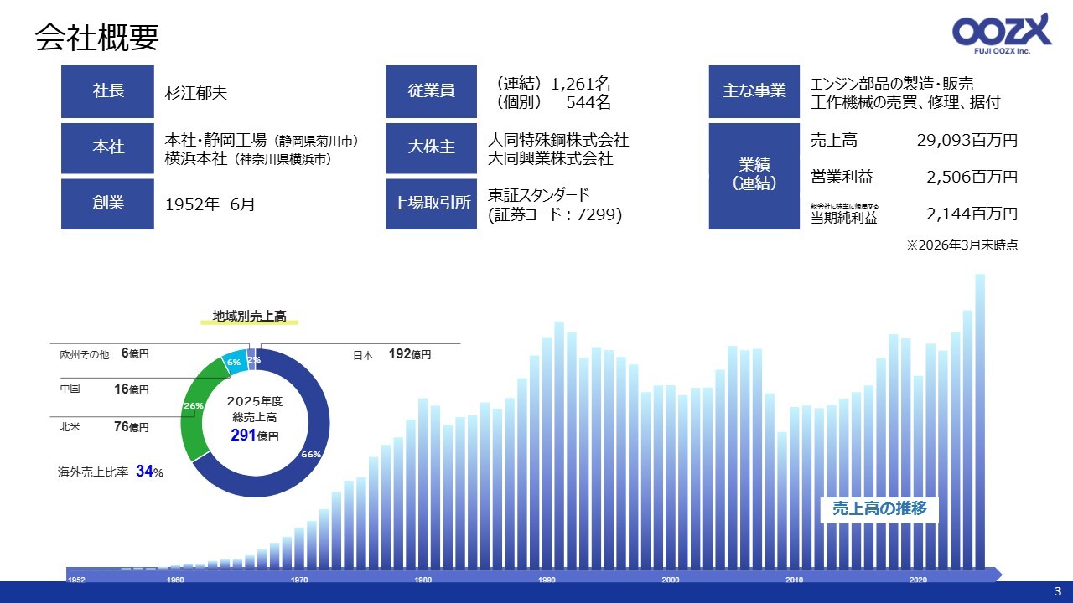The height and width of the screenshot is (603, 1073).
Task: Select the 本社 label box
Action: tap(107, 147)
